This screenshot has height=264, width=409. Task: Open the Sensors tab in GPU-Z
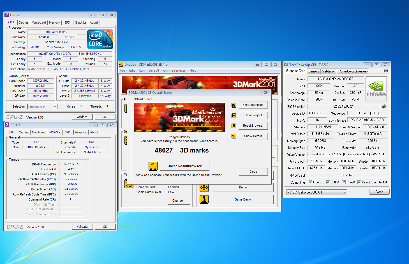click(x=314, y=71)
